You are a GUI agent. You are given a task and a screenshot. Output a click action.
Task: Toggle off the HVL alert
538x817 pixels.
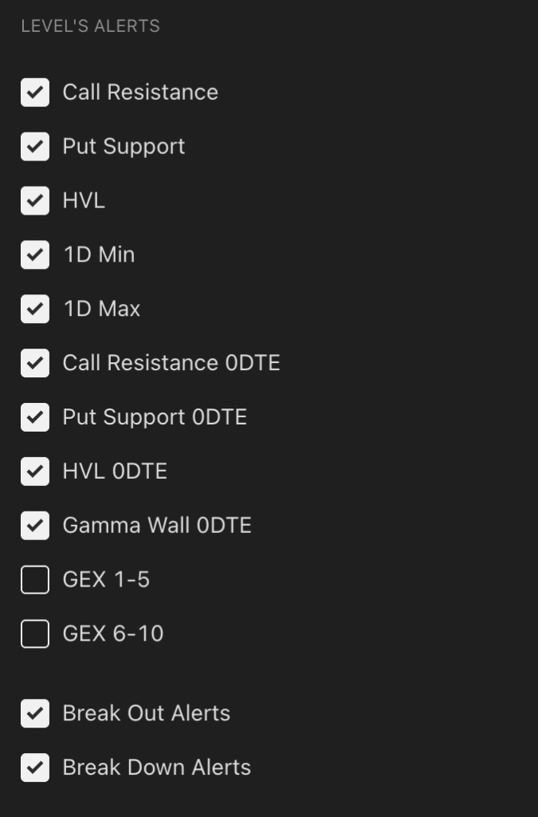coord(33,200)
